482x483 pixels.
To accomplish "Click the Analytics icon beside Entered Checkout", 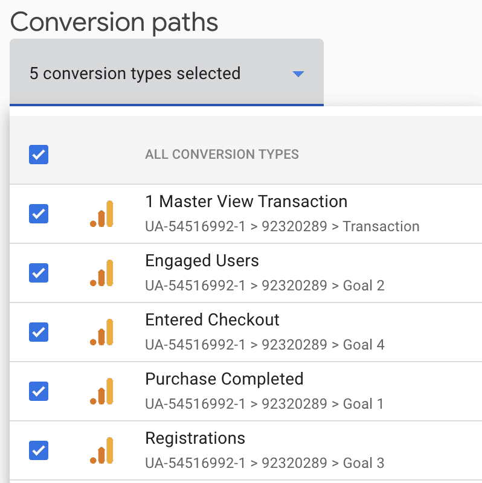I will click(x=102, y=332).
